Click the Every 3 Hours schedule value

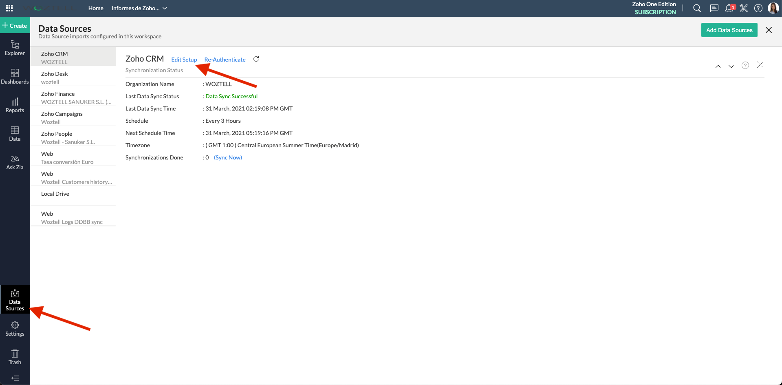[223, 121]
